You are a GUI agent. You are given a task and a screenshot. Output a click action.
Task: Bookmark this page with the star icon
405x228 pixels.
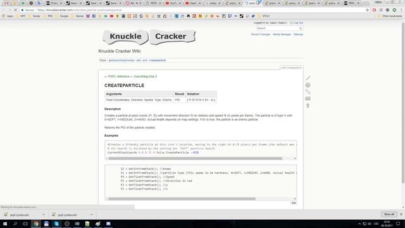[367, 10]
